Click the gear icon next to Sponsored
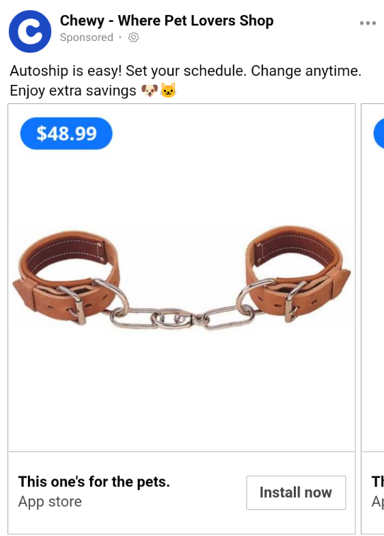Viewport: 384px width, 536px height. tap(133, 37)
